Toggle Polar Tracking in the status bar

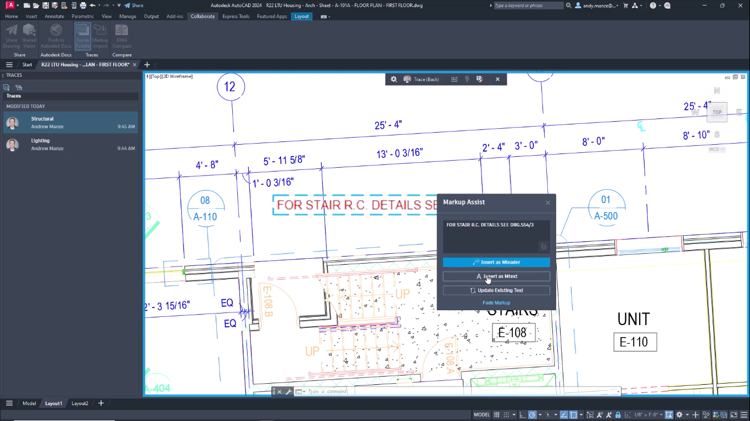pos(532,415)
